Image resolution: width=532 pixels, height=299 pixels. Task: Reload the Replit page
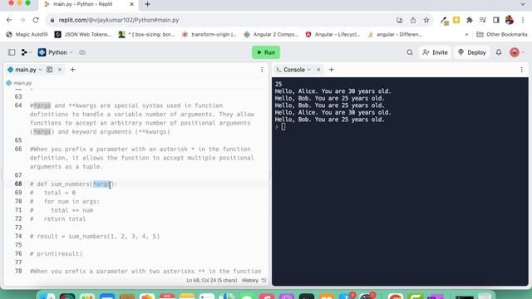point(36,20)
